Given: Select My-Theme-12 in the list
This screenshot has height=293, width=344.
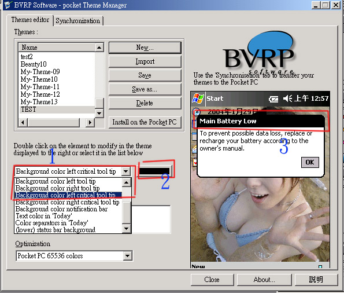Looking at the screenshot, I should (40, 94).
